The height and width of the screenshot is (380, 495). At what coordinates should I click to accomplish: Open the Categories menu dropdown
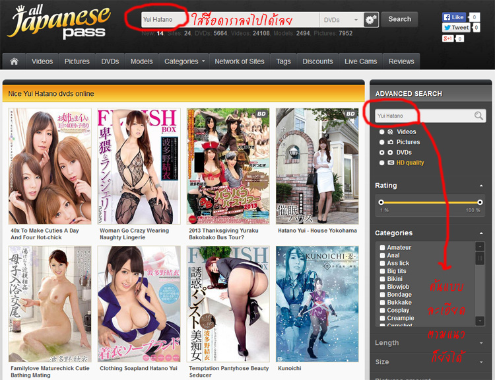pyautogui.click(x=184, y=61)
